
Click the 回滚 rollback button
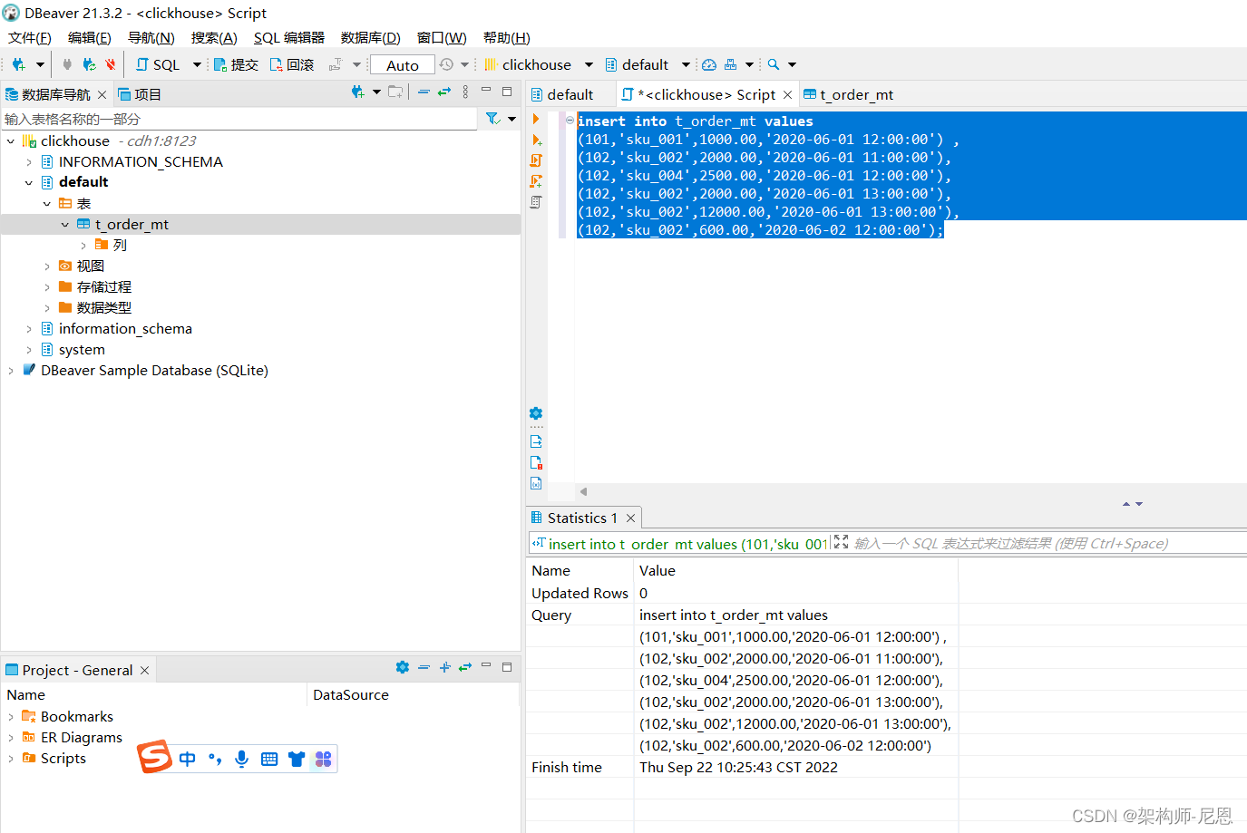pyautogui.click(x=291, y=64)
